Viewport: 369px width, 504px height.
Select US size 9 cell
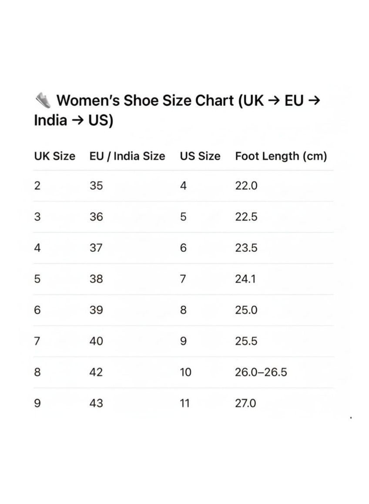tap(183, 341)
